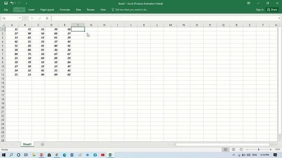Click the Tell me what you want to do box
Viewport: 282px width, 158px height.
point(130,10)
